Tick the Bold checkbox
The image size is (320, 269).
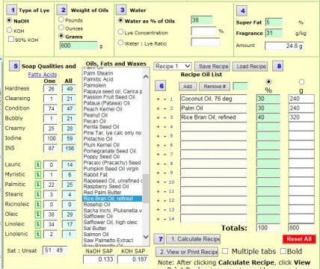(283, 251)
